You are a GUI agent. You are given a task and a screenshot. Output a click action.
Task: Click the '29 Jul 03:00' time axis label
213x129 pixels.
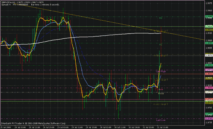[x=63, y=127]
